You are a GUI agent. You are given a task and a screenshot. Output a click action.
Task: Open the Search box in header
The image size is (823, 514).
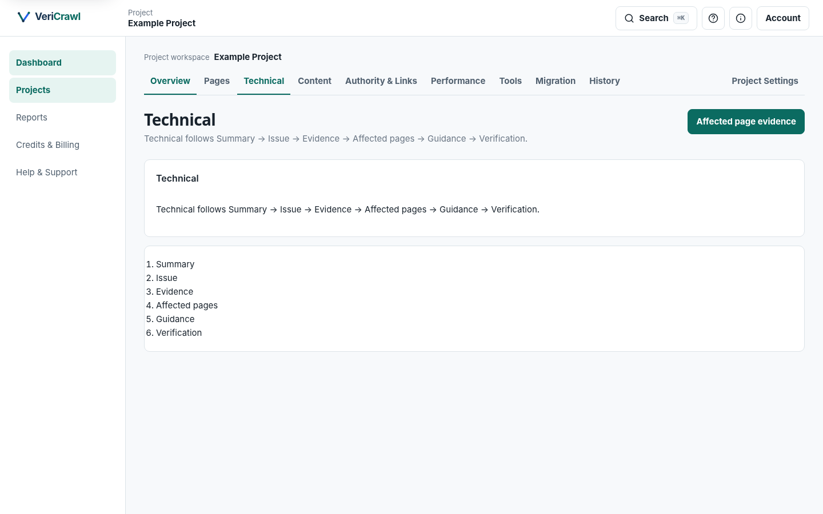(x=656, y=18)
